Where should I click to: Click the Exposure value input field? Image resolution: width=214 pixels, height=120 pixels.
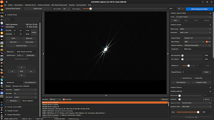(207, 99)
